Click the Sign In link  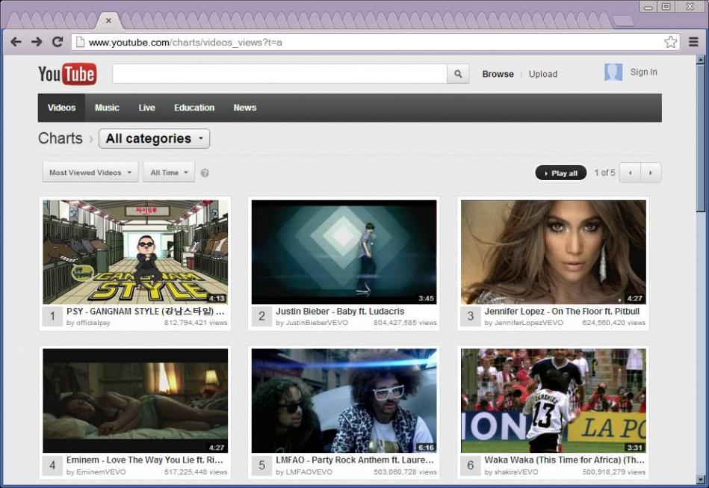(x=643, y=72)
